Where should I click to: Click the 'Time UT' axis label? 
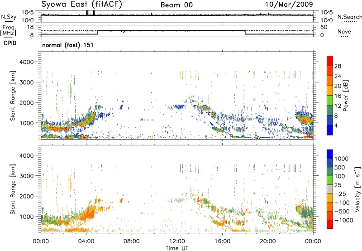point(177,248)
